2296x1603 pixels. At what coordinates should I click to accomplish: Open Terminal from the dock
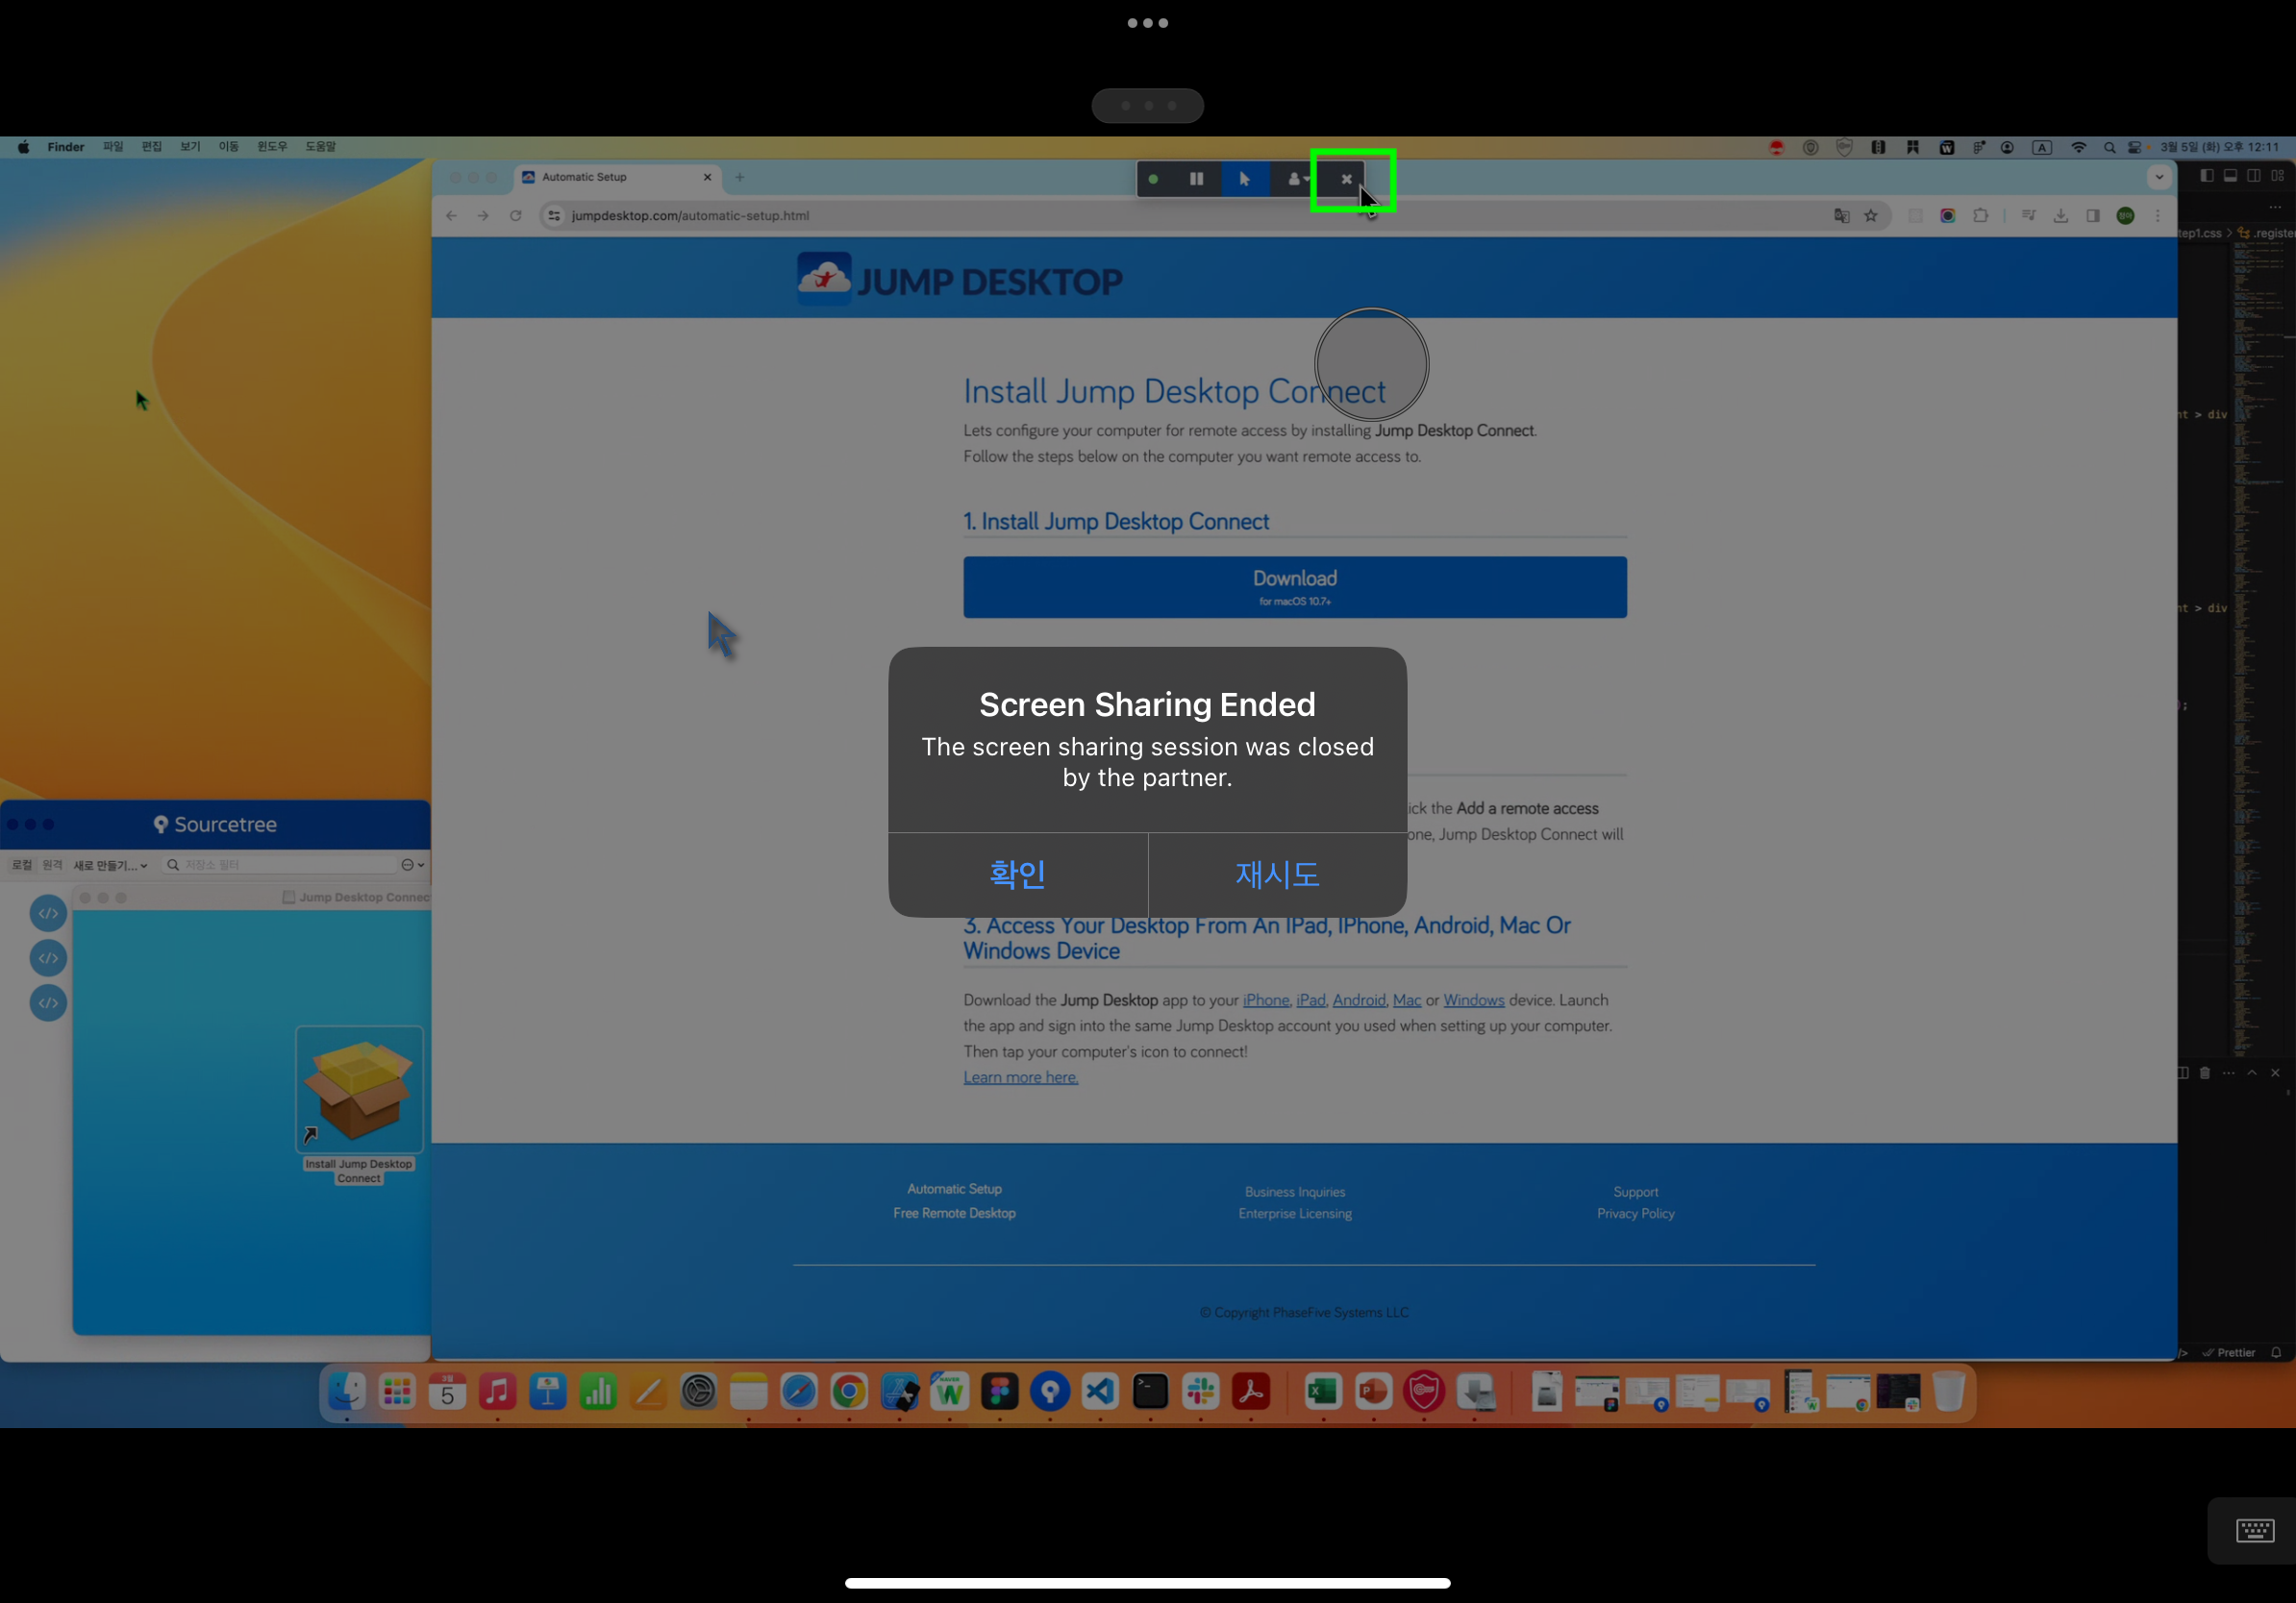pos(1150,1392)
